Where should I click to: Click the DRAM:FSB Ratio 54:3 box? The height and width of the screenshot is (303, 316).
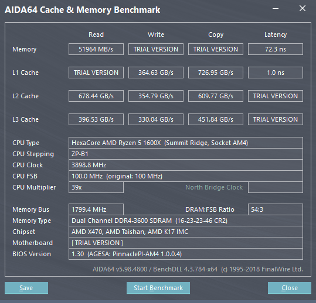pos(276,209)
